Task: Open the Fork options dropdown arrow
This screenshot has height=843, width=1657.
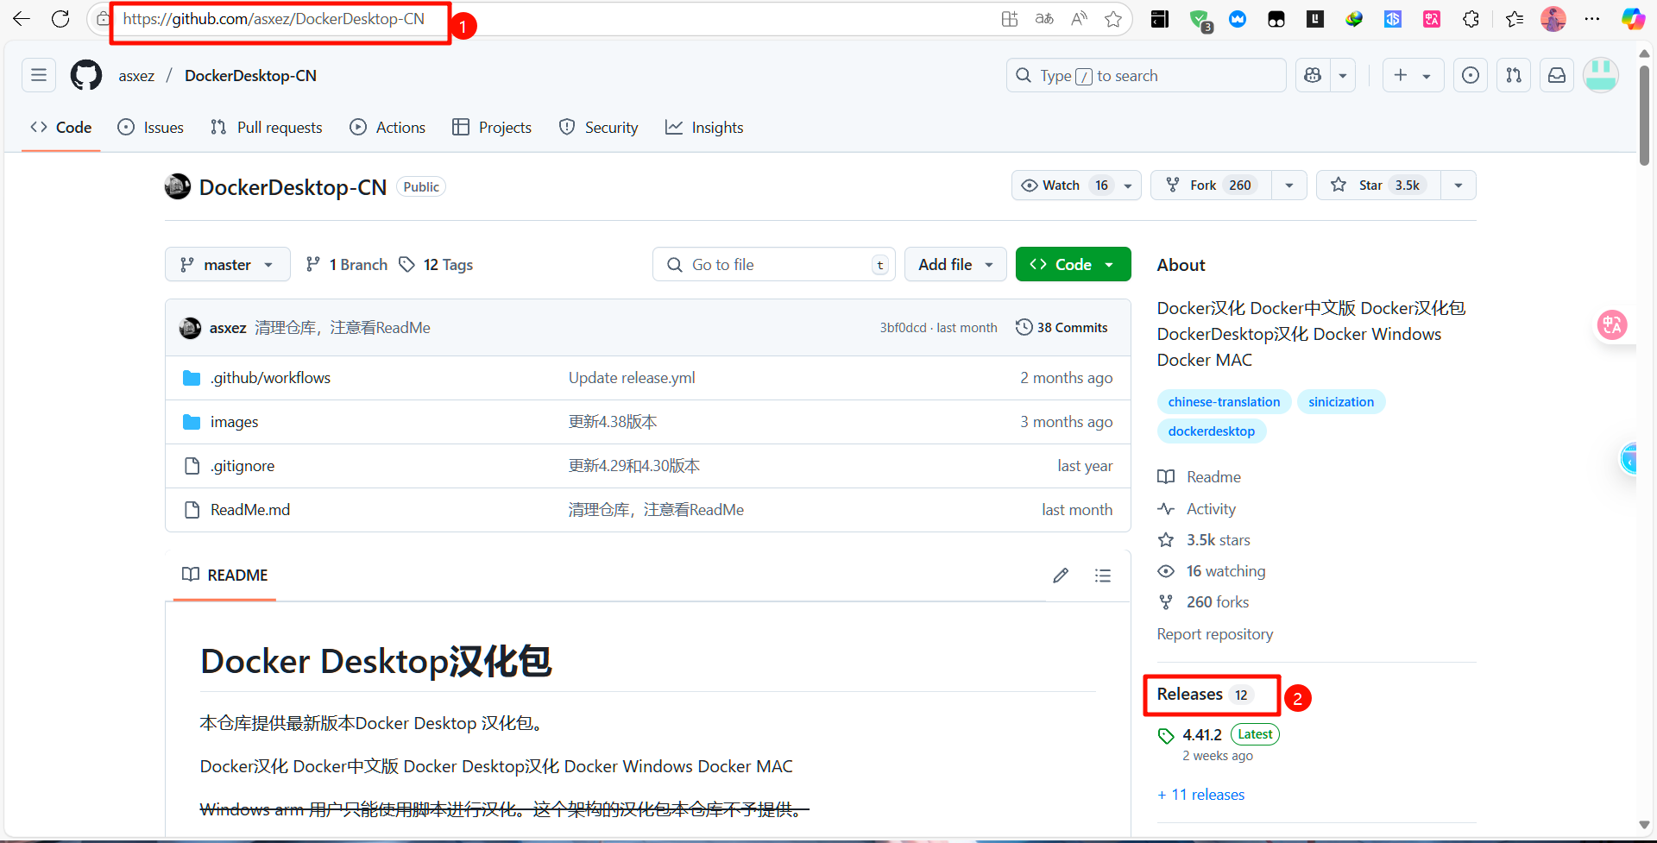Action: pos(1289,186)
